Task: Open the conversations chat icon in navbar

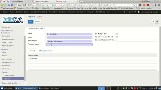Action: click(135, 12)
